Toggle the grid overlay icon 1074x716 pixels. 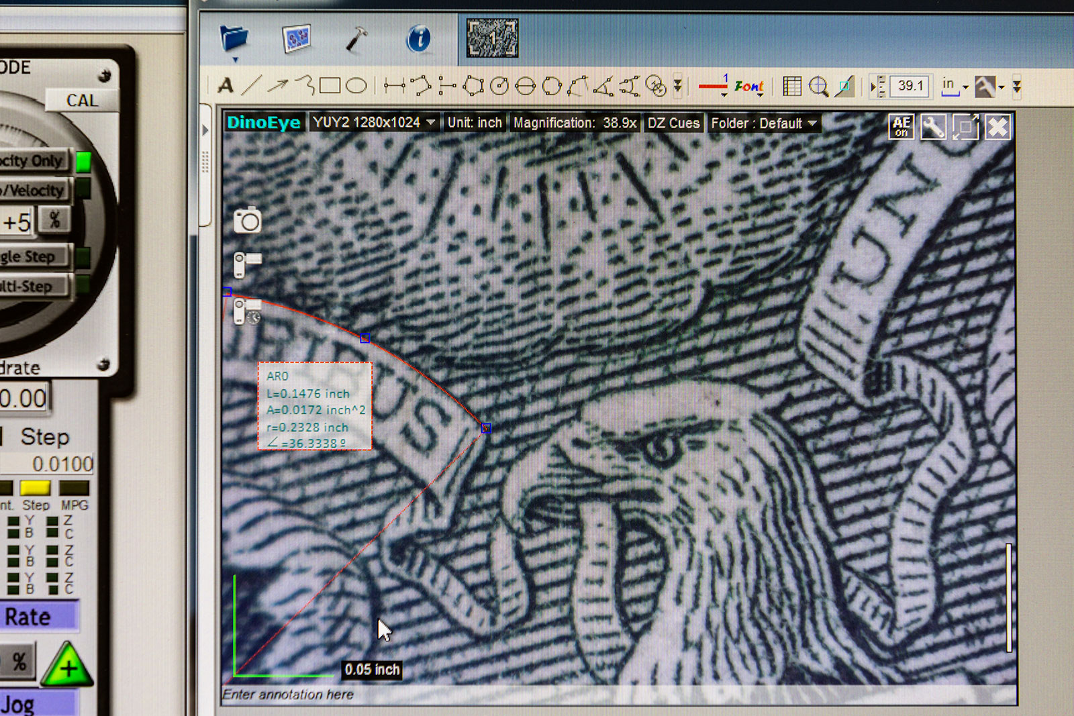point(792,87)
